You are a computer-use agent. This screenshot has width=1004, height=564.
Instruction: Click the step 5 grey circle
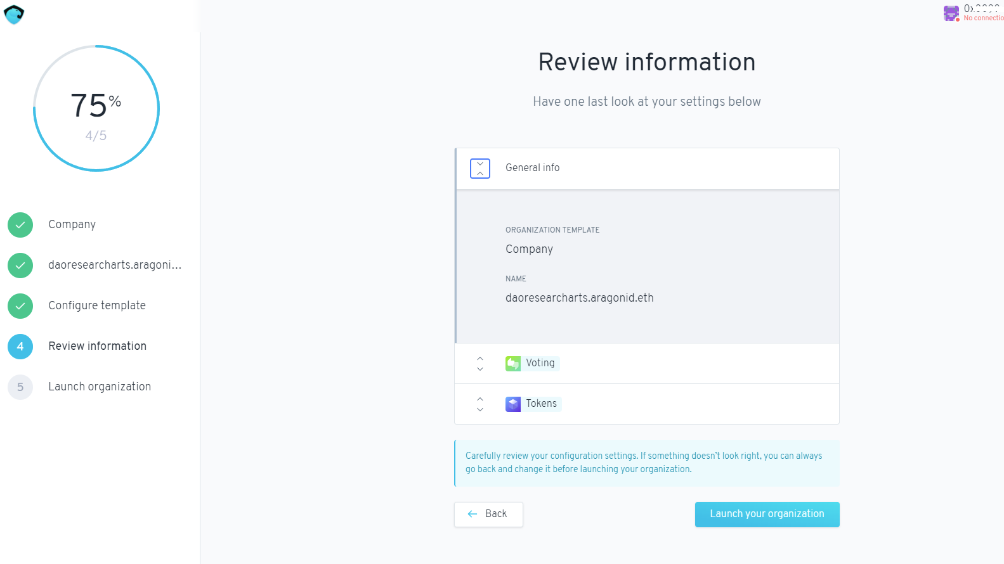(x=20, y=387)
